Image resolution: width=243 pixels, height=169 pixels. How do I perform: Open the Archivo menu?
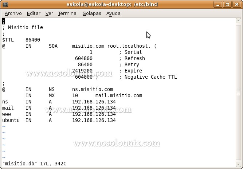tap(13, 13)
